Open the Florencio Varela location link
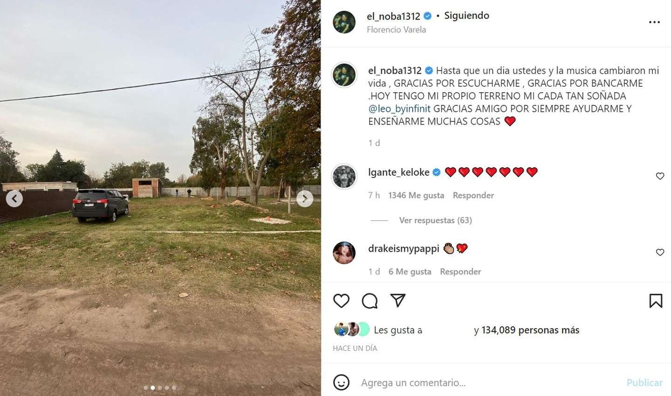Screen dimensions: 671x396 click(396, 29)
